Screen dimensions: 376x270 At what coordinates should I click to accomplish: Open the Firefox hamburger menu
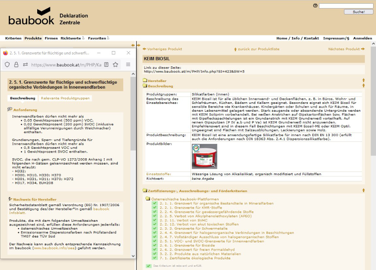[x=128, y=64]
